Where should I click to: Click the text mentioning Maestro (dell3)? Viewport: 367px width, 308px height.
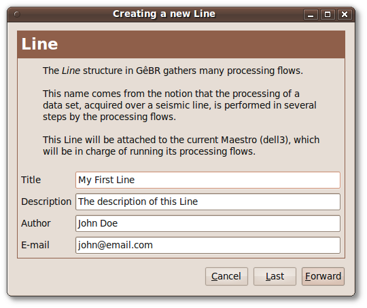click(x=181, y=146)
